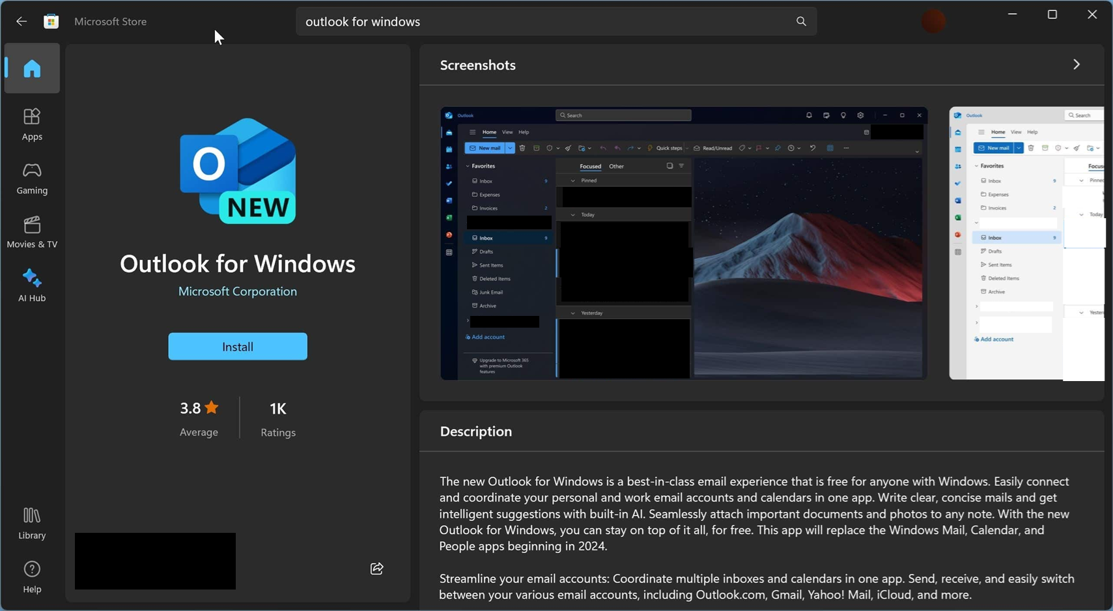Share the Outlook for Windows app
Viewport: 1113px width, 611px height.
point(376,569)
